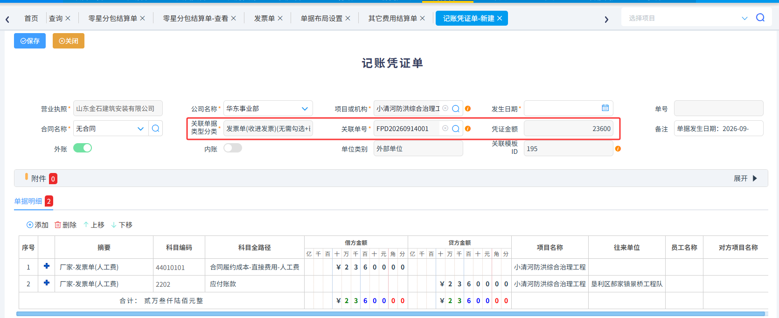Click the 关联模板ID field showing 195
Screen dimensions: 779x318
[569, 148]
